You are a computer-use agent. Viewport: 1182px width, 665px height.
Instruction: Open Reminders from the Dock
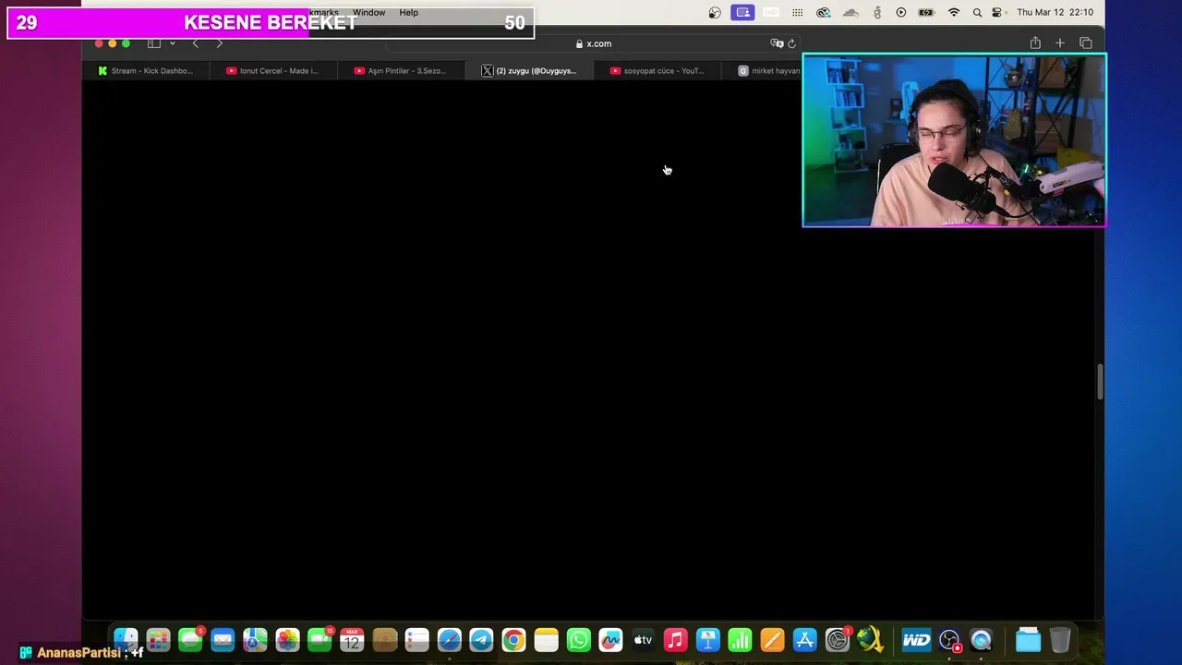[x=416, y=639]
